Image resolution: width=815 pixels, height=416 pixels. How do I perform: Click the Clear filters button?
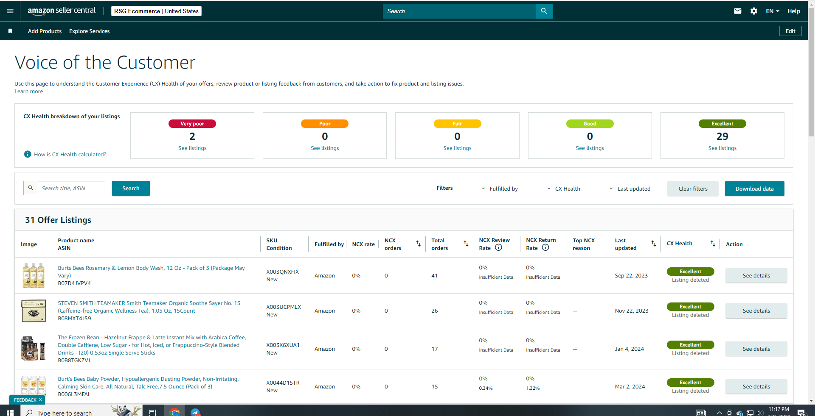click(693, 189)
